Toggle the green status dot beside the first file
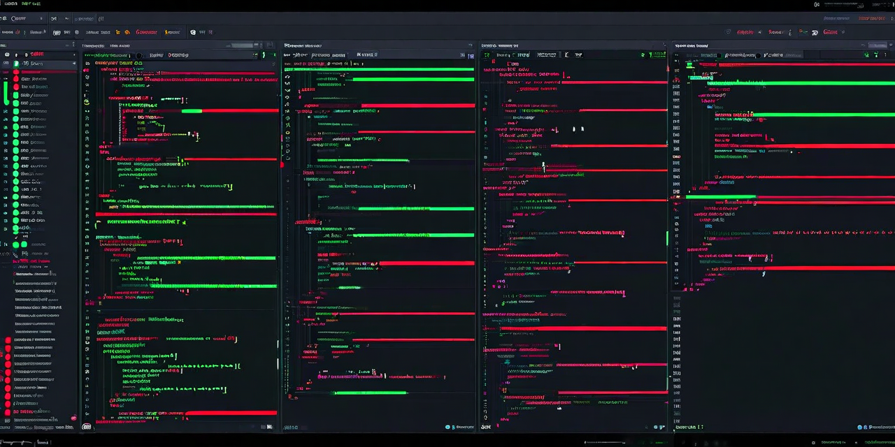This screenshot has height=447, width=895. click(x=16, y=63)
